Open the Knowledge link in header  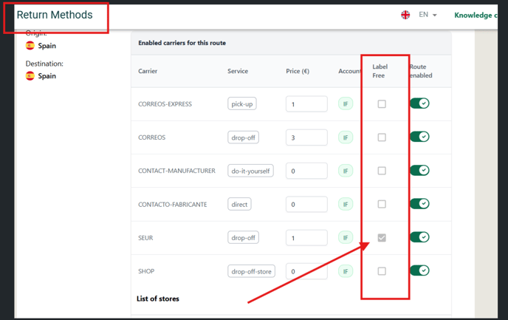[476, 16]
